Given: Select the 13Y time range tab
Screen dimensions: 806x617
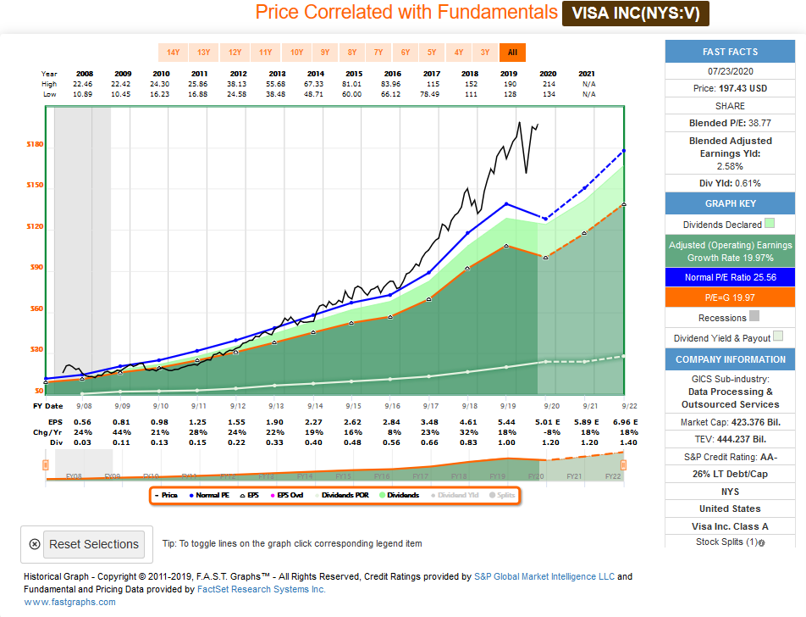Looking at the screenshot, I should [x=203, y=53].
